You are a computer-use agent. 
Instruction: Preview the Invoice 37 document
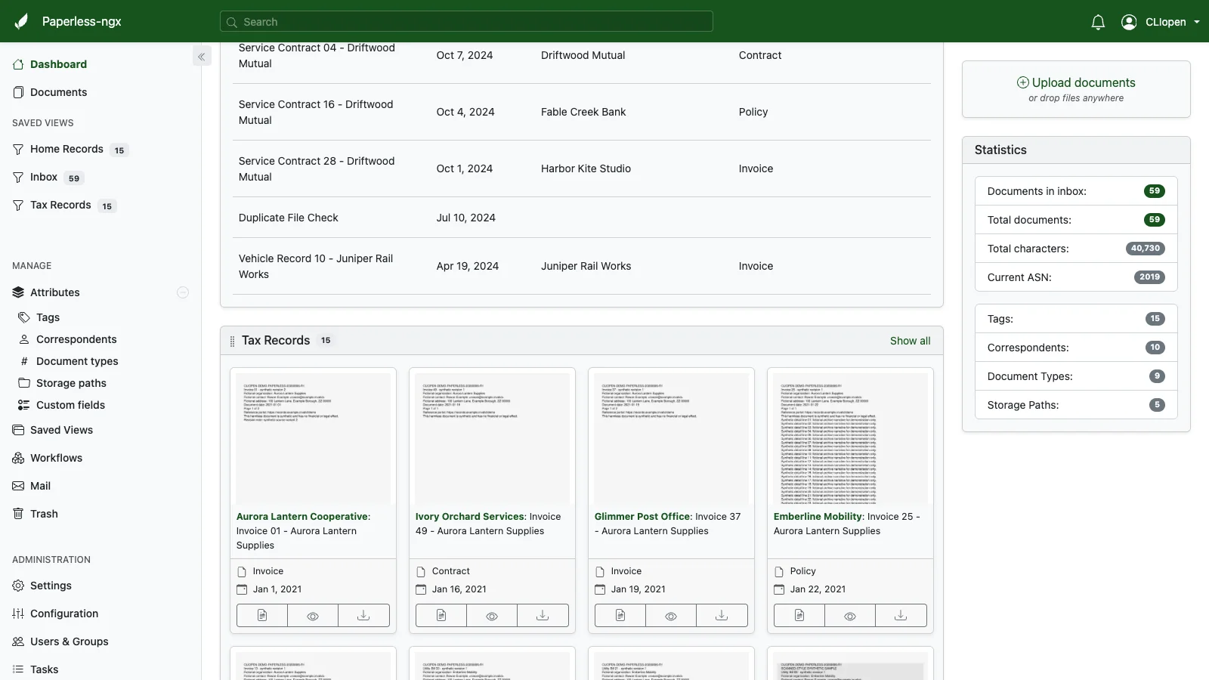point(671,616)
